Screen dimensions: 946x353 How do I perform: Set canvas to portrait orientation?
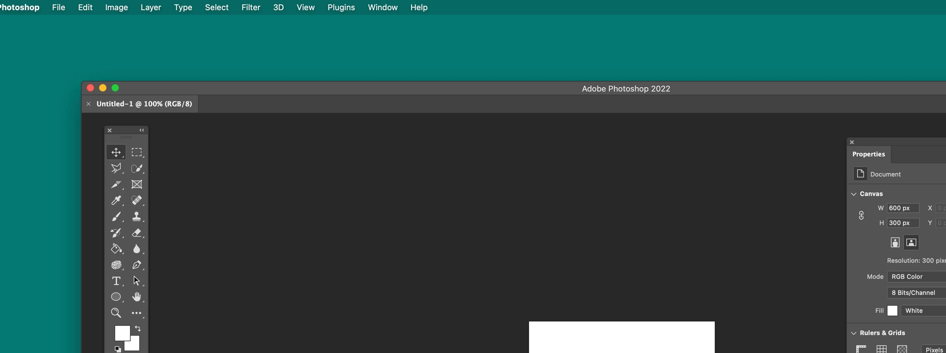(895, 242)
